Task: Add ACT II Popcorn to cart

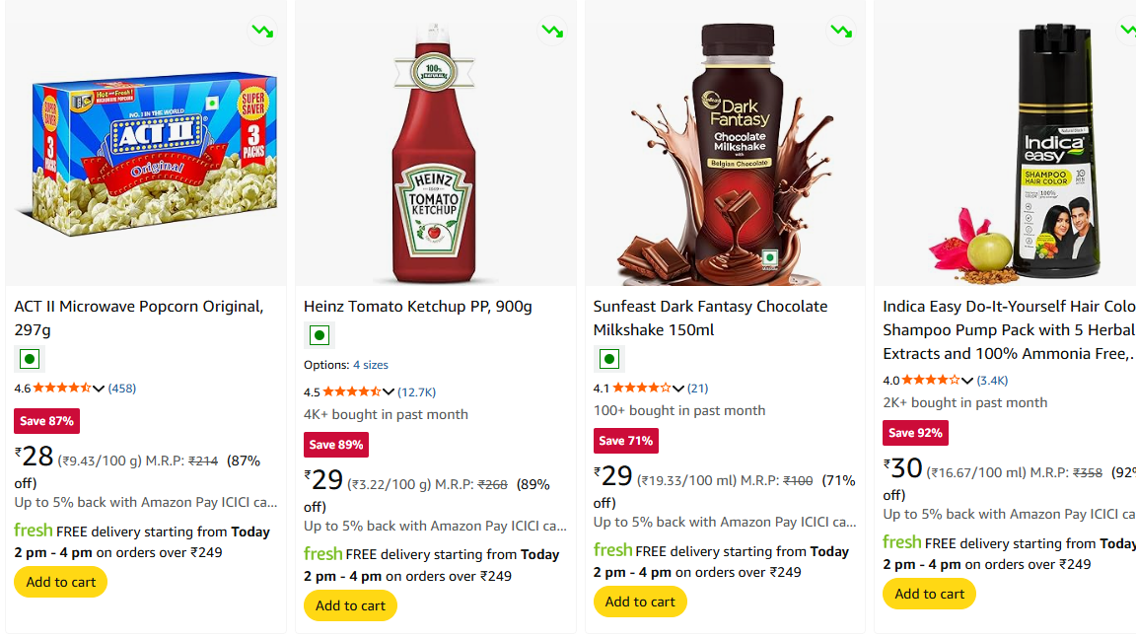Action: 61,582
